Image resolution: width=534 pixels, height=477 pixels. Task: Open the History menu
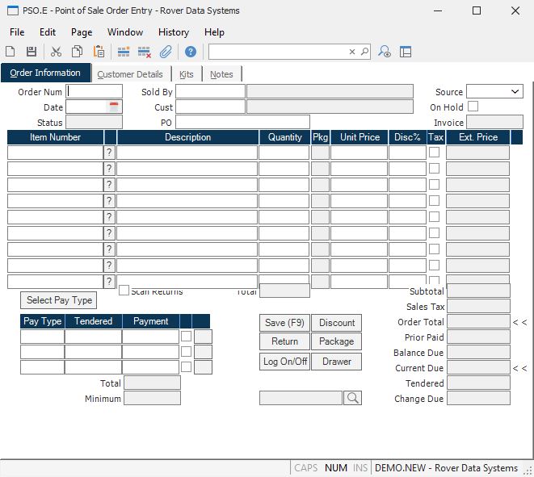[173, 32]
